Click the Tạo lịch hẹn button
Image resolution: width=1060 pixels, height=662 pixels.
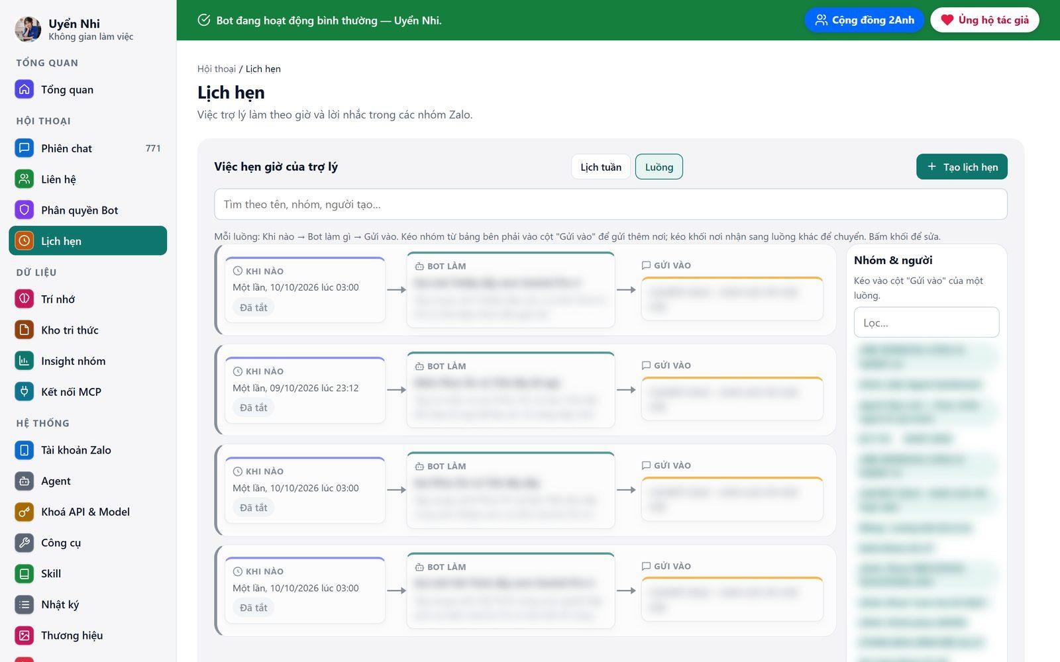point(962,167)
